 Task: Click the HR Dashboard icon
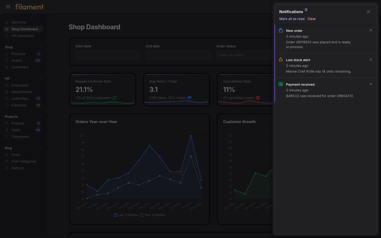(7, 36)
